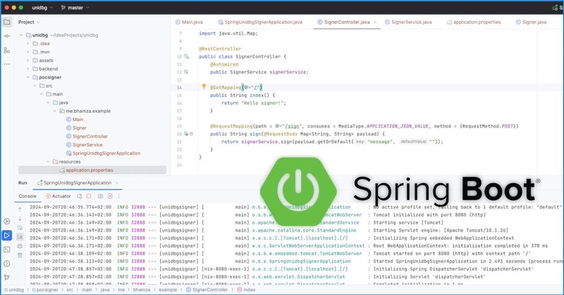The height and width of the screenshot is (295, 564).
Task: Open the Project view dropdown
Action: point(29,22)
